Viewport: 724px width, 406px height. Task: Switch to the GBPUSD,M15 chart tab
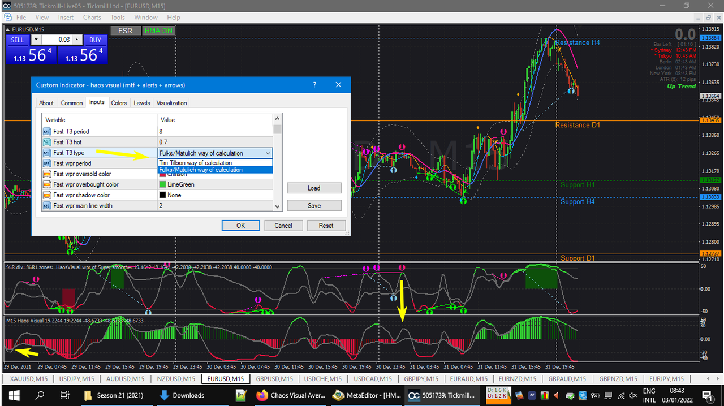coord(274,379)
